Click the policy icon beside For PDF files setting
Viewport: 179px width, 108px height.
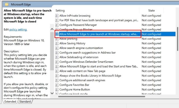pos(57,20)
